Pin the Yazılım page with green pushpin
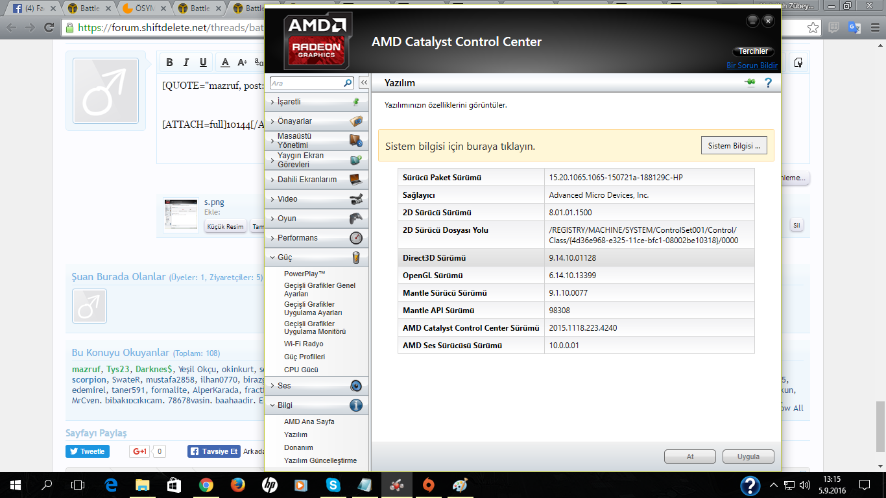 [750, 82]
